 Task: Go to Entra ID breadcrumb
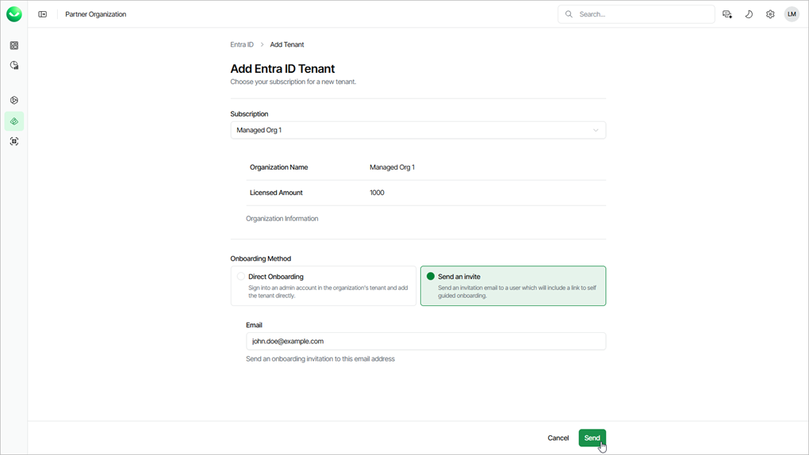click(242, 44)
